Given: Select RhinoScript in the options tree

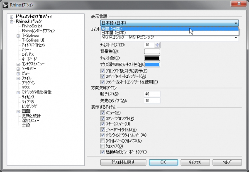Looking at the screenshot, I should [32, 26].
